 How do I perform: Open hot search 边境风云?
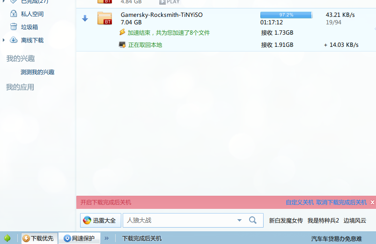354,221
